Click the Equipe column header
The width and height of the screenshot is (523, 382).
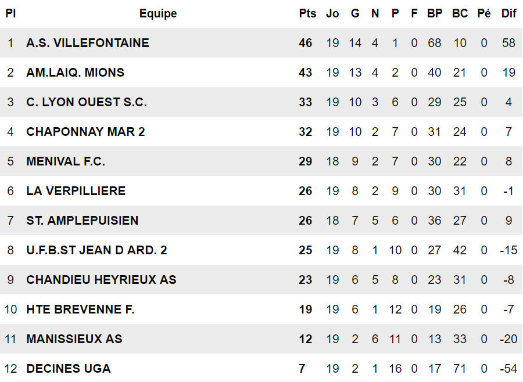click(158, 13)
